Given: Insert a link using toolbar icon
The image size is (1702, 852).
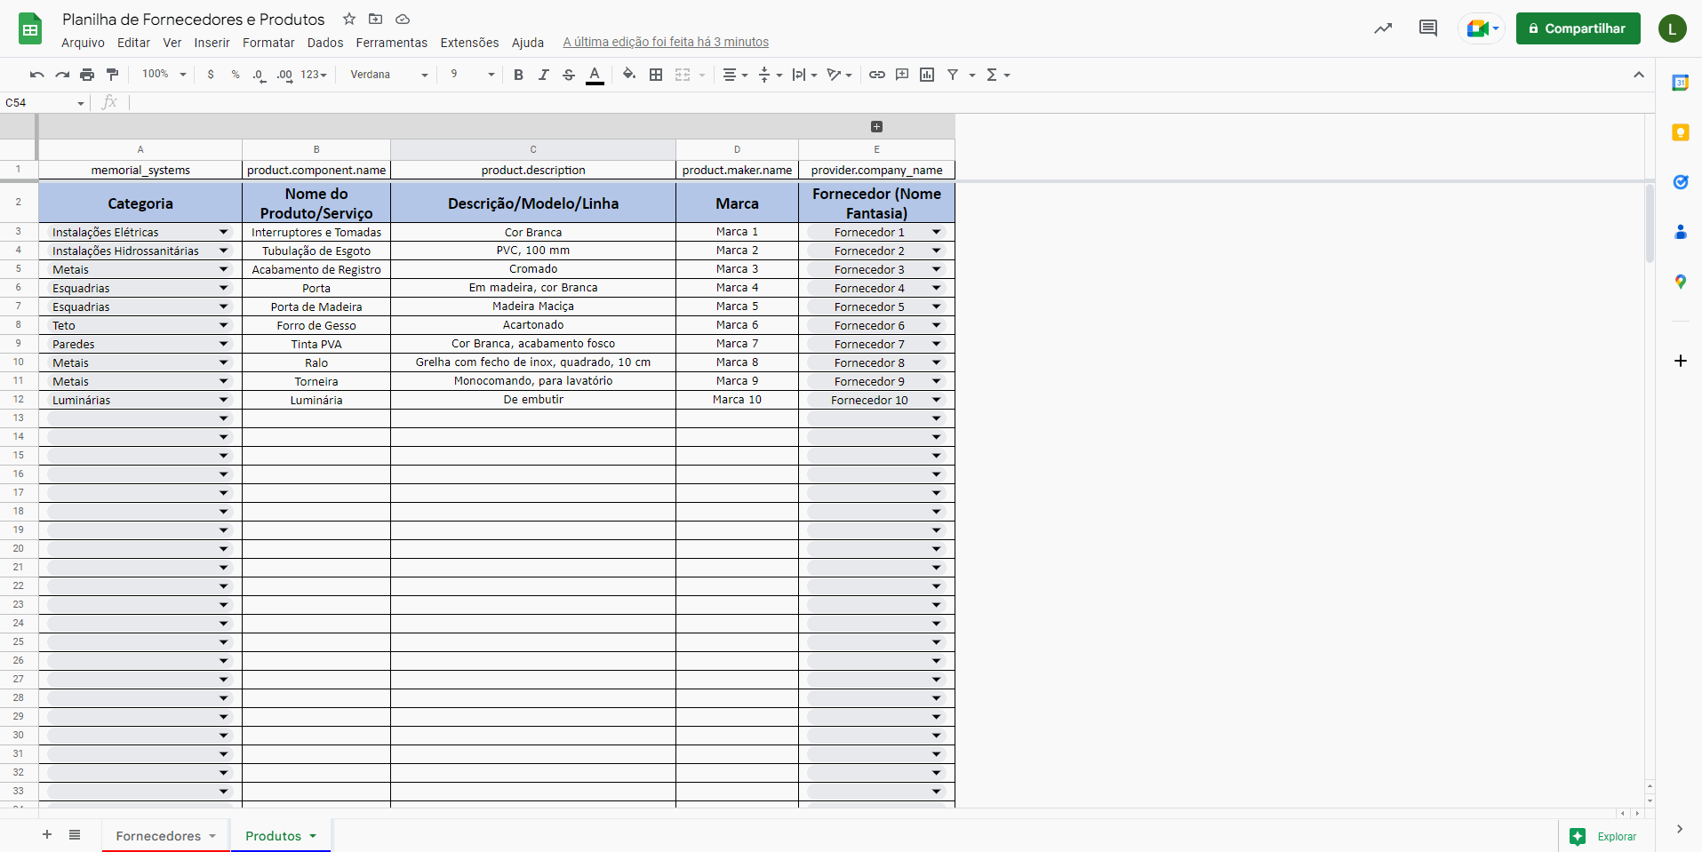Looking at the screenshot, I should tap(876, 75).
